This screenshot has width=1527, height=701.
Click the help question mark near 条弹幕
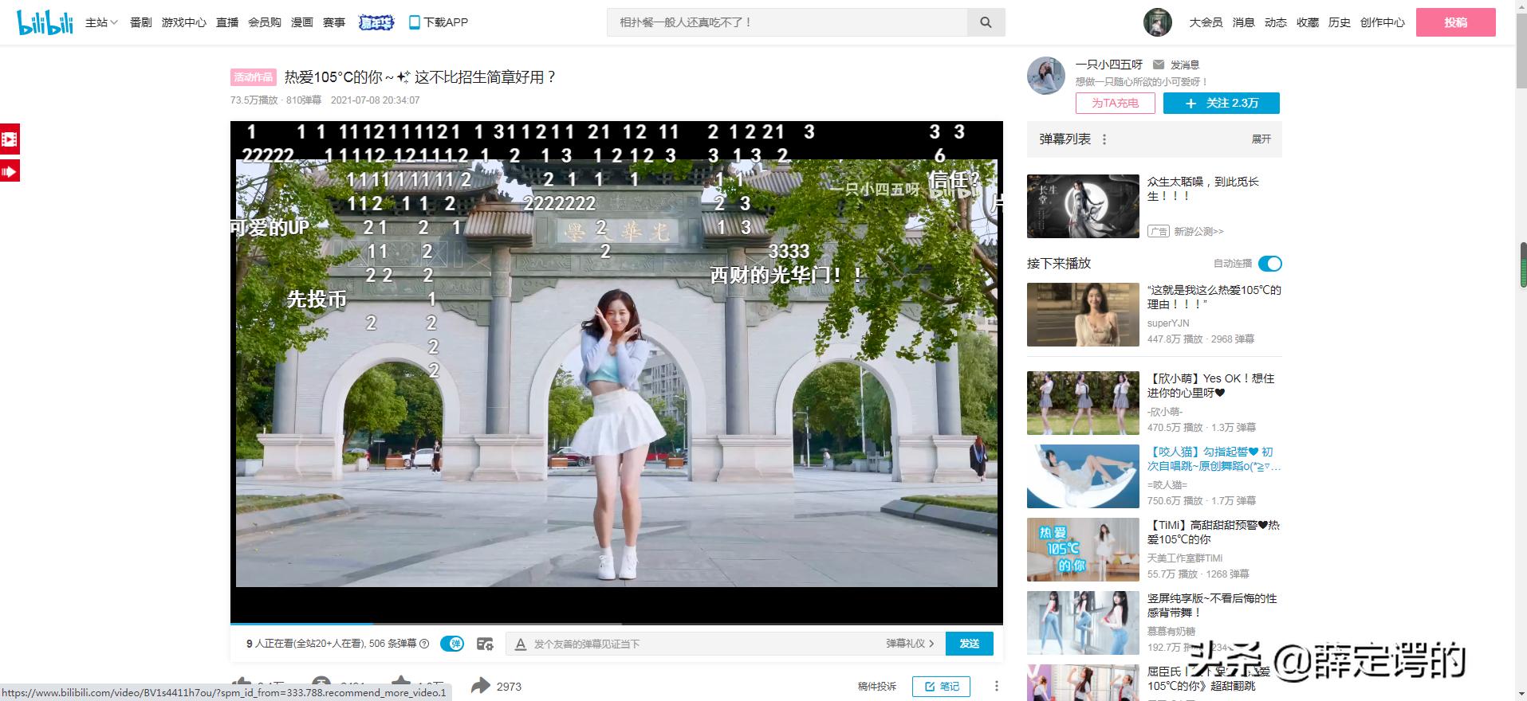point(424,644)
